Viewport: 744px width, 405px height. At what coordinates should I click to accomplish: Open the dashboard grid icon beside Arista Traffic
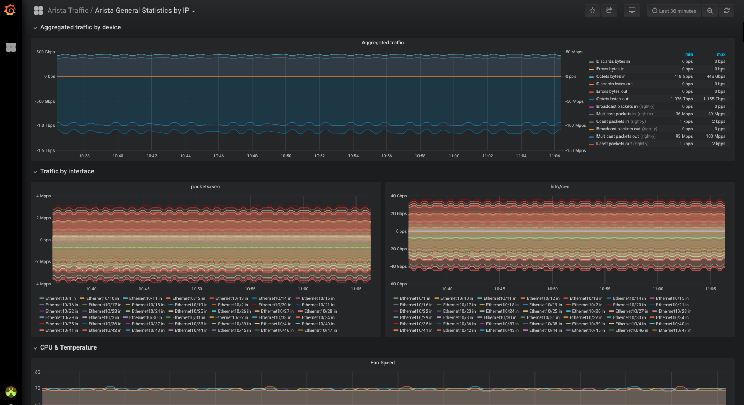(38, 11)
